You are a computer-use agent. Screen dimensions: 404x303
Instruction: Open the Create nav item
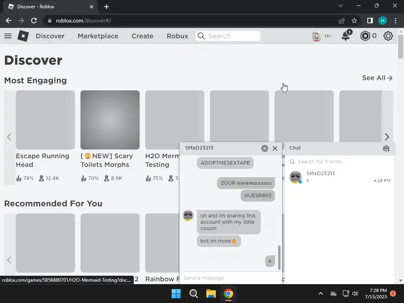pos(142,36)
